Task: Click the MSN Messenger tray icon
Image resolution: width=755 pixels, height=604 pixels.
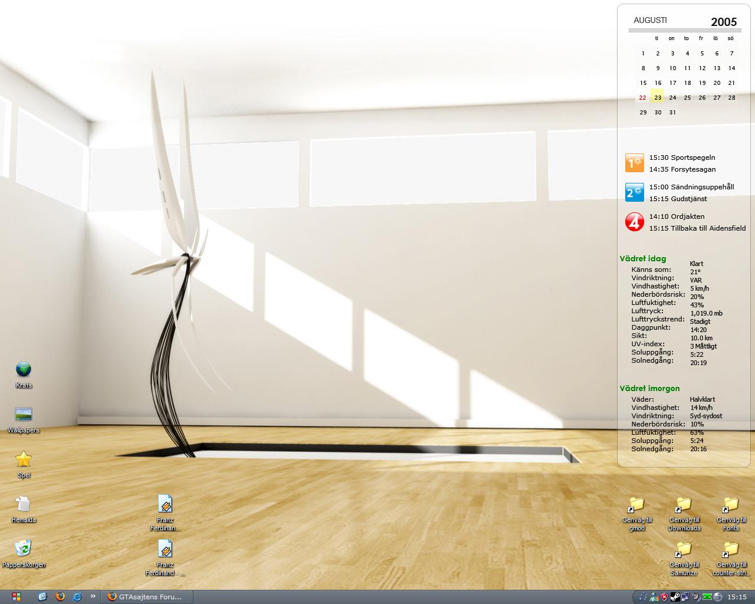Action: [x=654, y=597]
